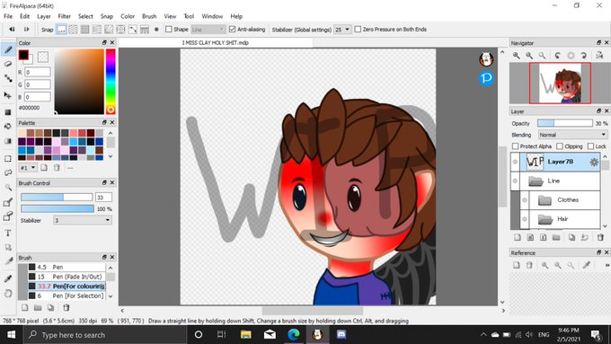Rotate canvas right in Navigator

point(584,56)
